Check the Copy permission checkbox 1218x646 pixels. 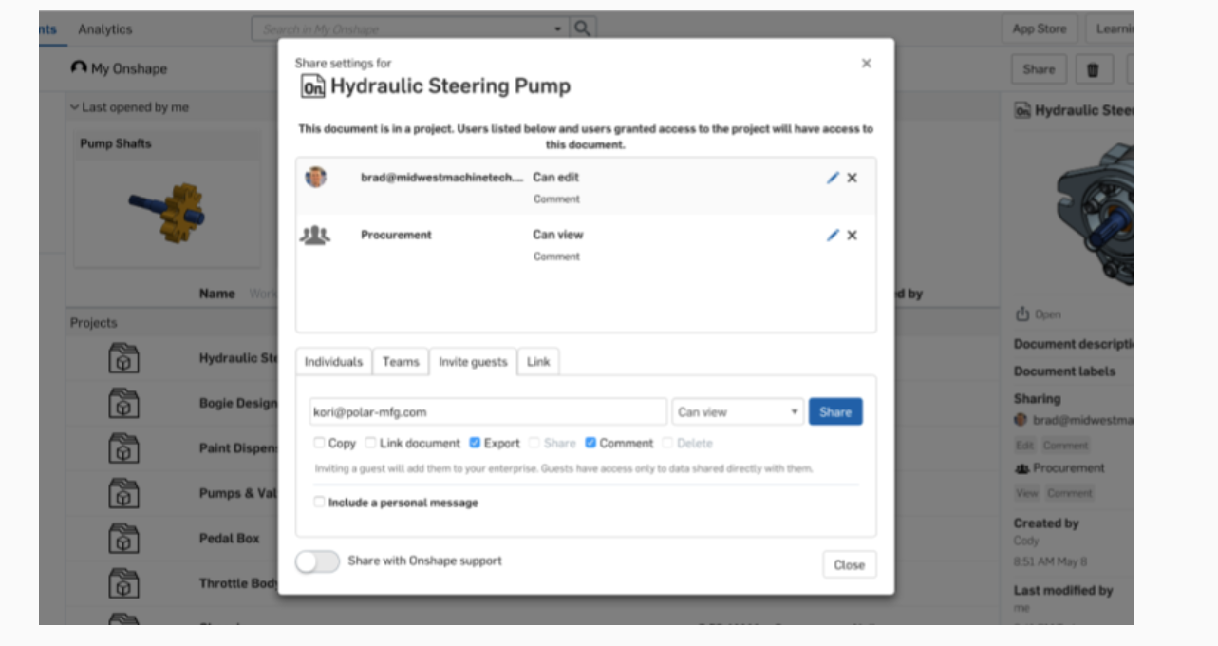click(319, 443)
